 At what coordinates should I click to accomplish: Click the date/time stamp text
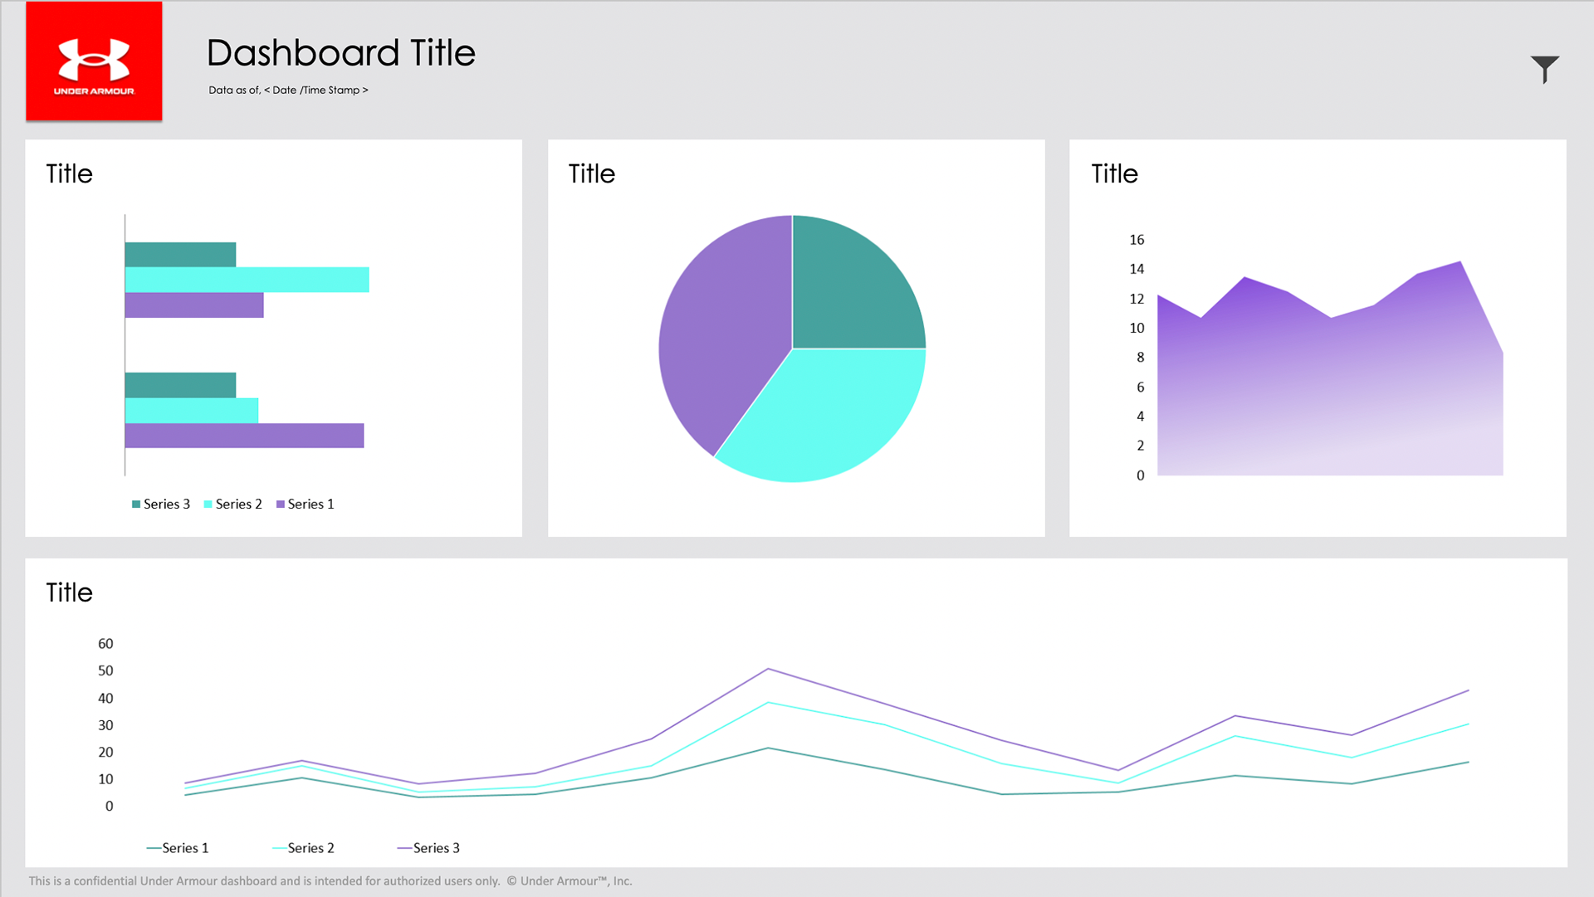point(288,90)
